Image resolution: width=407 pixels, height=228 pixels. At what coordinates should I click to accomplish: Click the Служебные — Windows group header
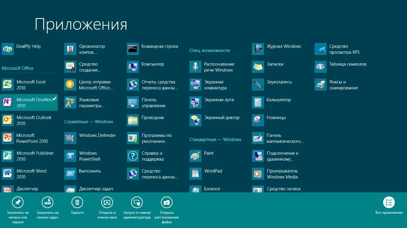89,122
